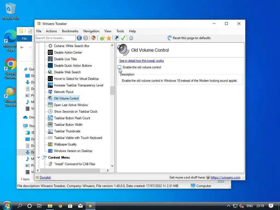Click tree scrollbar up arrow
This screenshot has height=210, width=280.
[112, 45]
